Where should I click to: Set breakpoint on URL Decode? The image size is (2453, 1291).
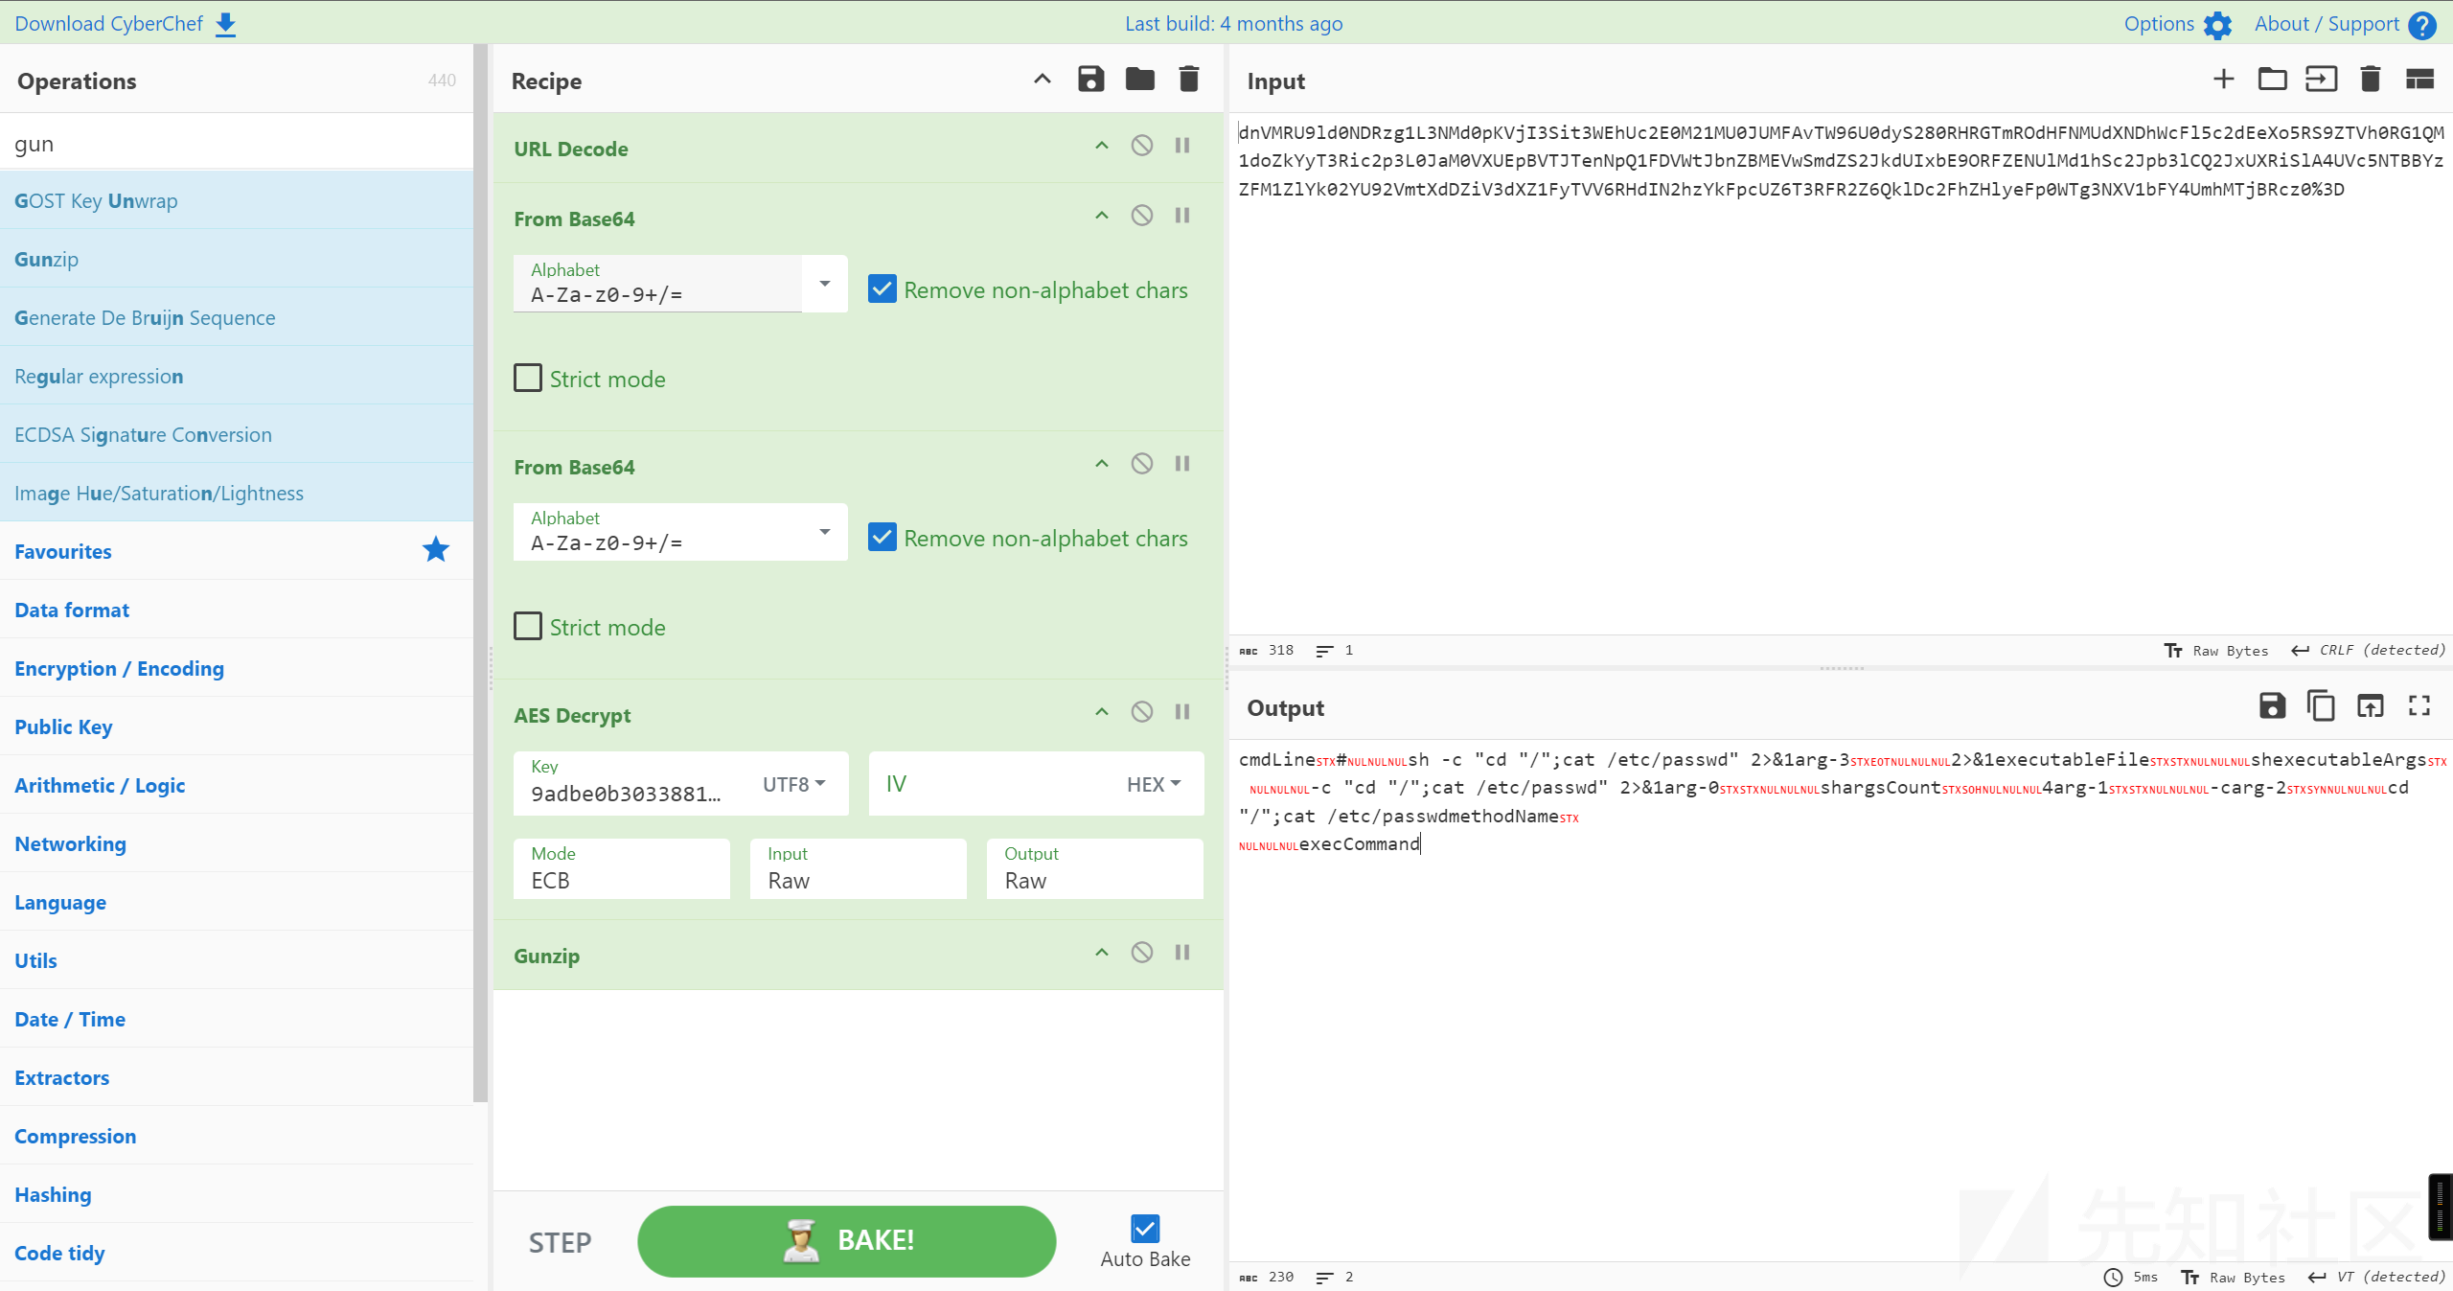(x=1182, y=146)
